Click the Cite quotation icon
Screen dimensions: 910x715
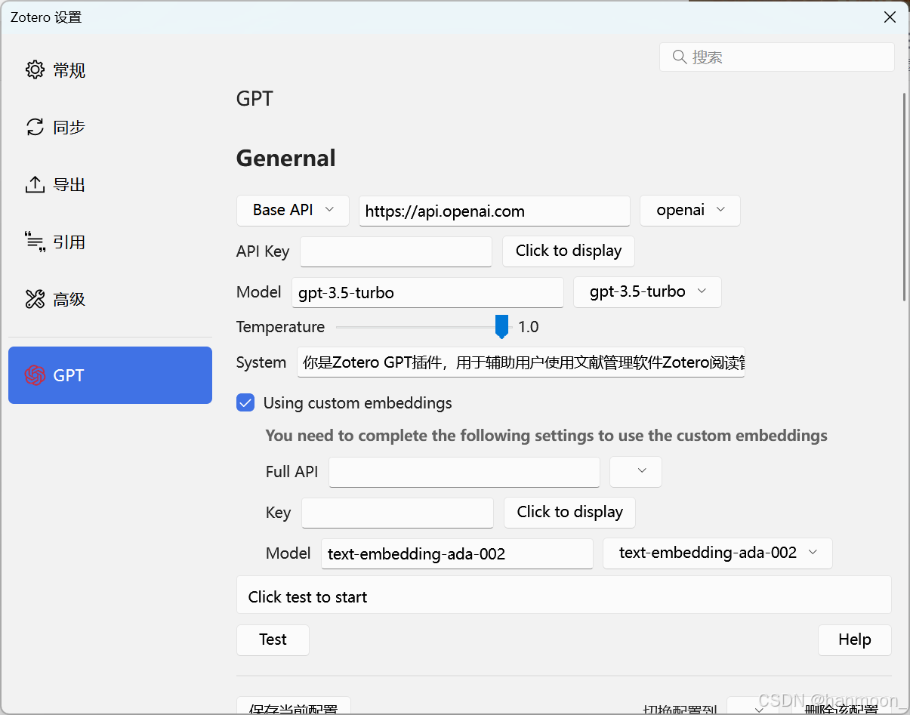(35, 242)
